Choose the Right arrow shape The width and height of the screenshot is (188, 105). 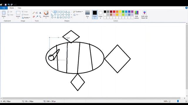click(63, 15)
